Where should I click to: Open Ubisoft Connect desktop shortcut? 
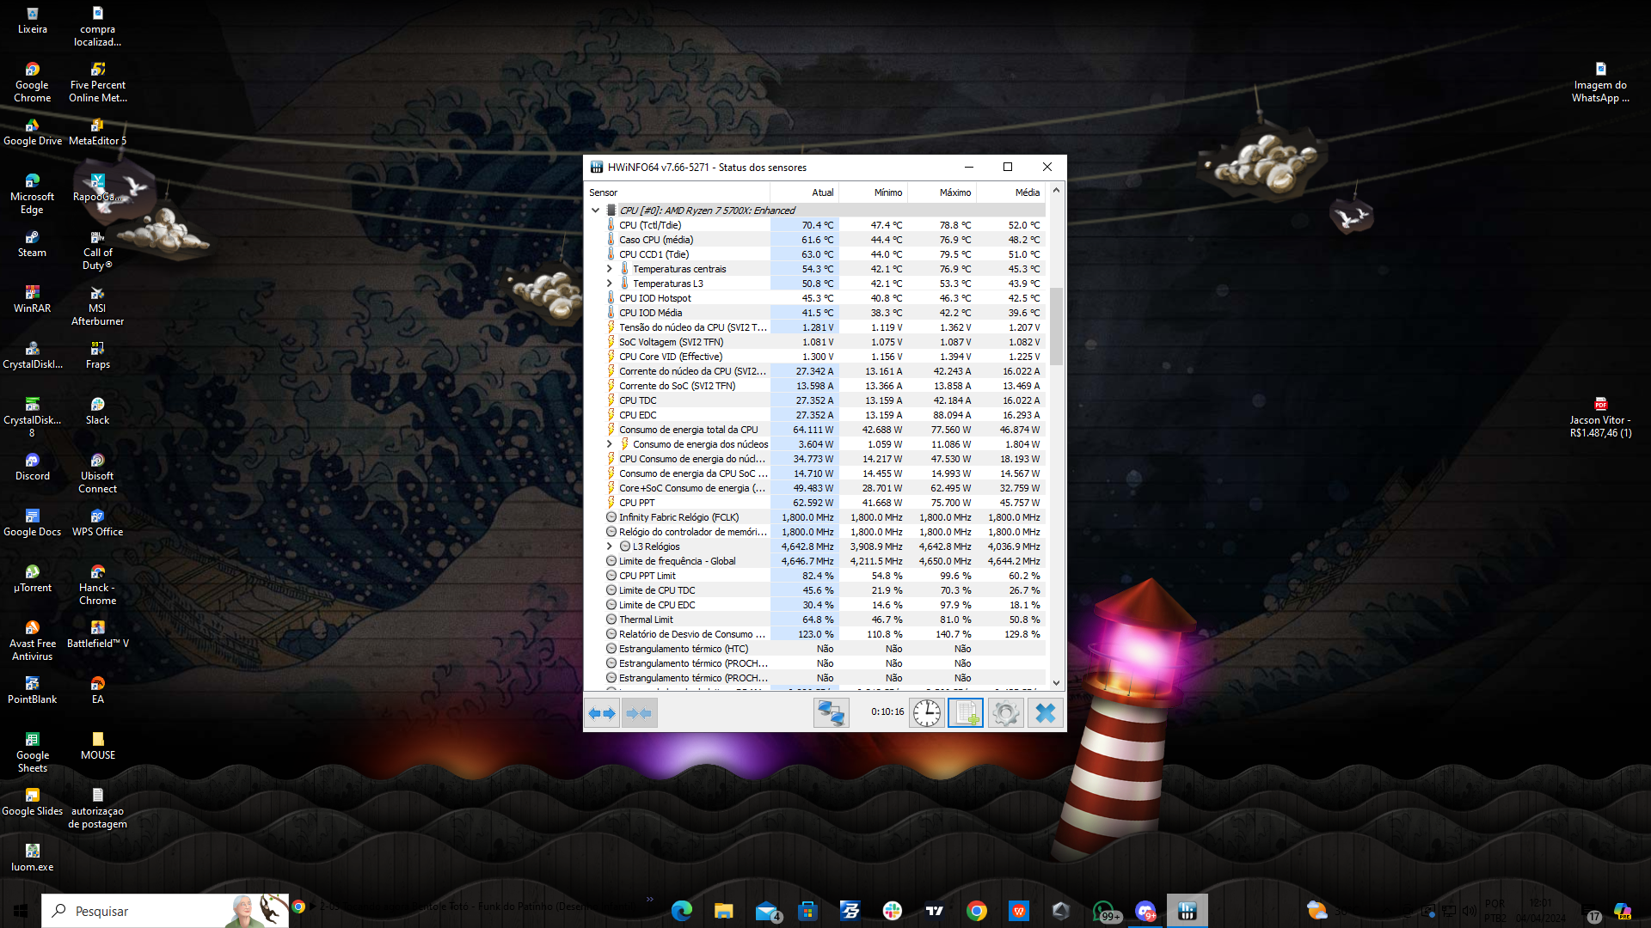tap(97, 473)
